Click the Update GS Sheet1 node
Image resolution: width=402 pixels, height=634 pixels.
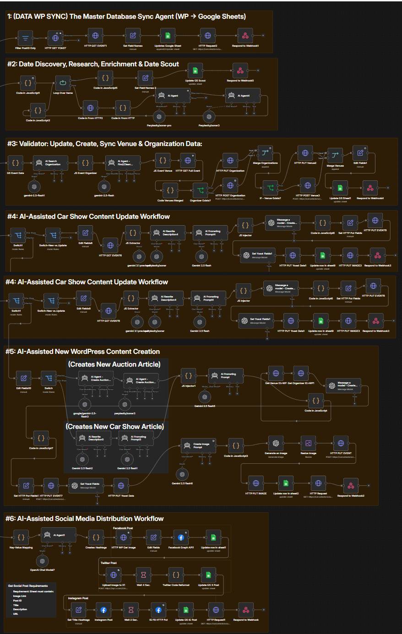(x=340, y=188)
